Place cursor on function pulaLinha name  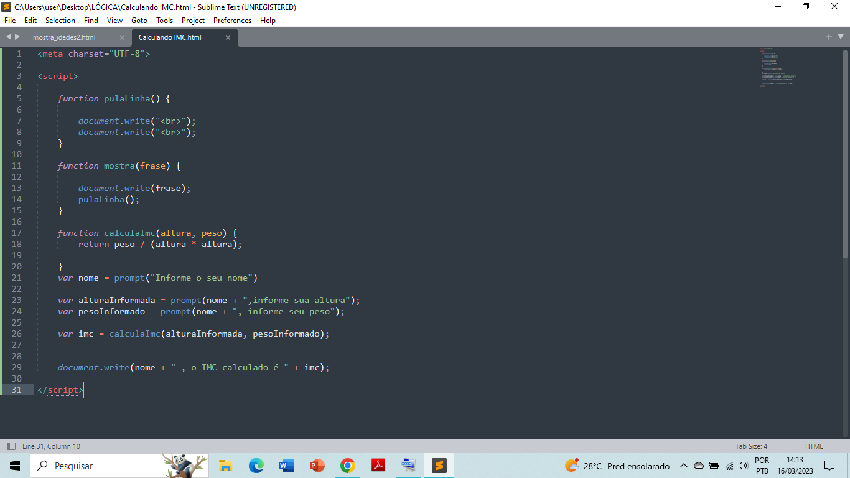pyautogui.click(x=127, y=98)
